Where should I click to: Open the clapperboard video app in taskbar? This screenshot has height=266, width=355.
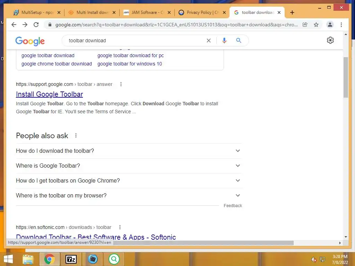pyautogui.click(x=93, y=259)
